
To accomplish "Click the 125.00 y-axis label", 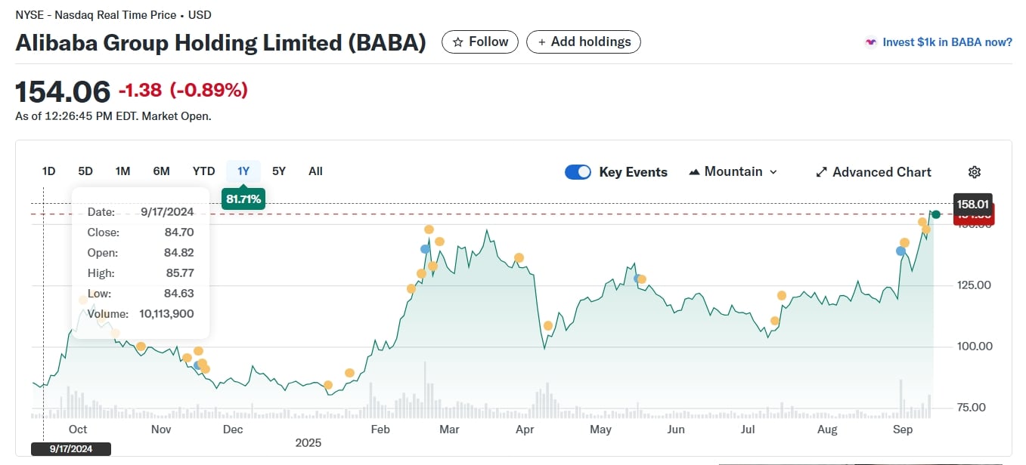I will (x=974, y=285).
